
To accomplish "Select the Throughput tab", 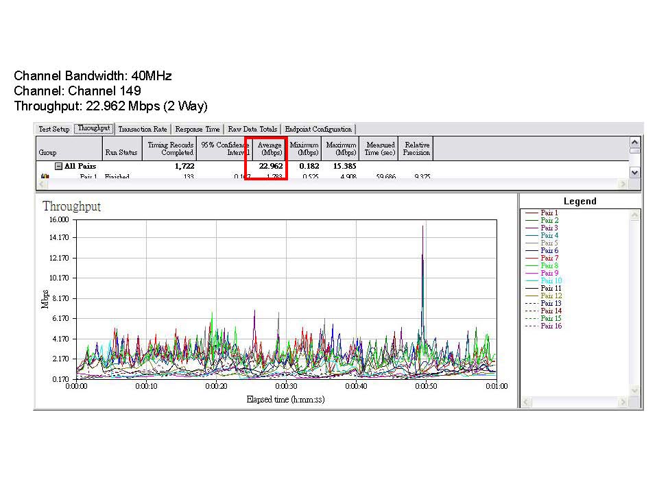I will click(94, 128).
